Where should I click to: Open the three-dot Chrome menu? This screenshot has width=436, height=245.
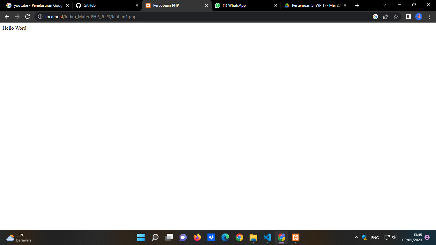429,17
